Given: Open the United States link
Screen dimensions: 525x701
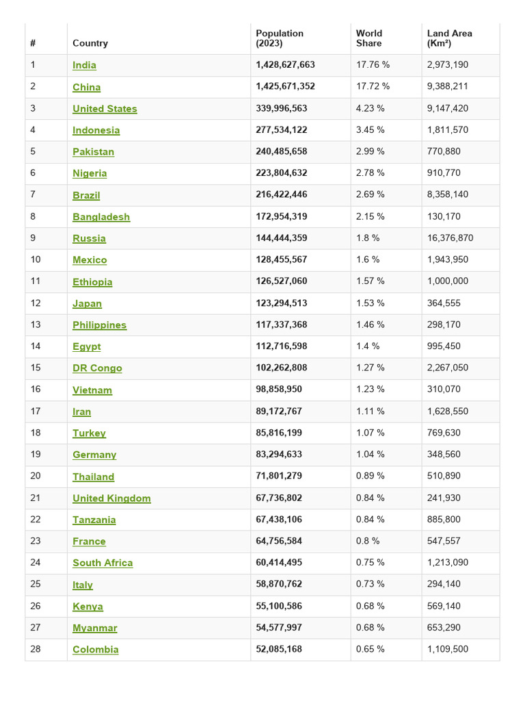Looking at the screenshot, I should (x=105, y=109).
